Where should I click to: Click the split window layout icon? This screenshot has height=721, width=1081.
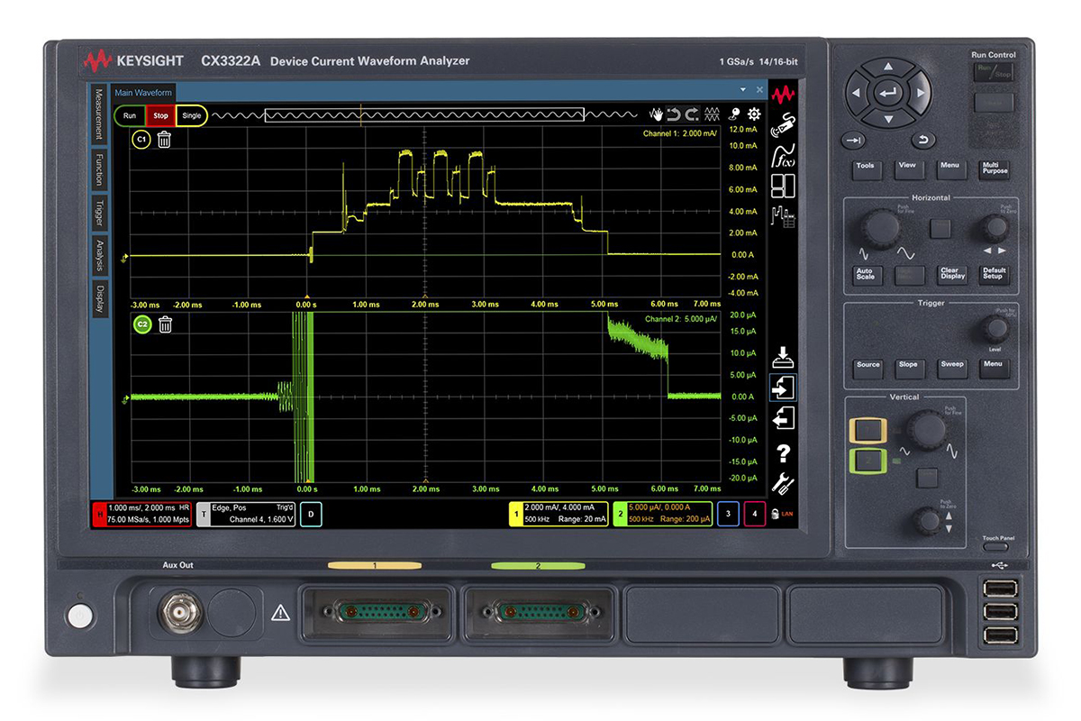[784, 187]
